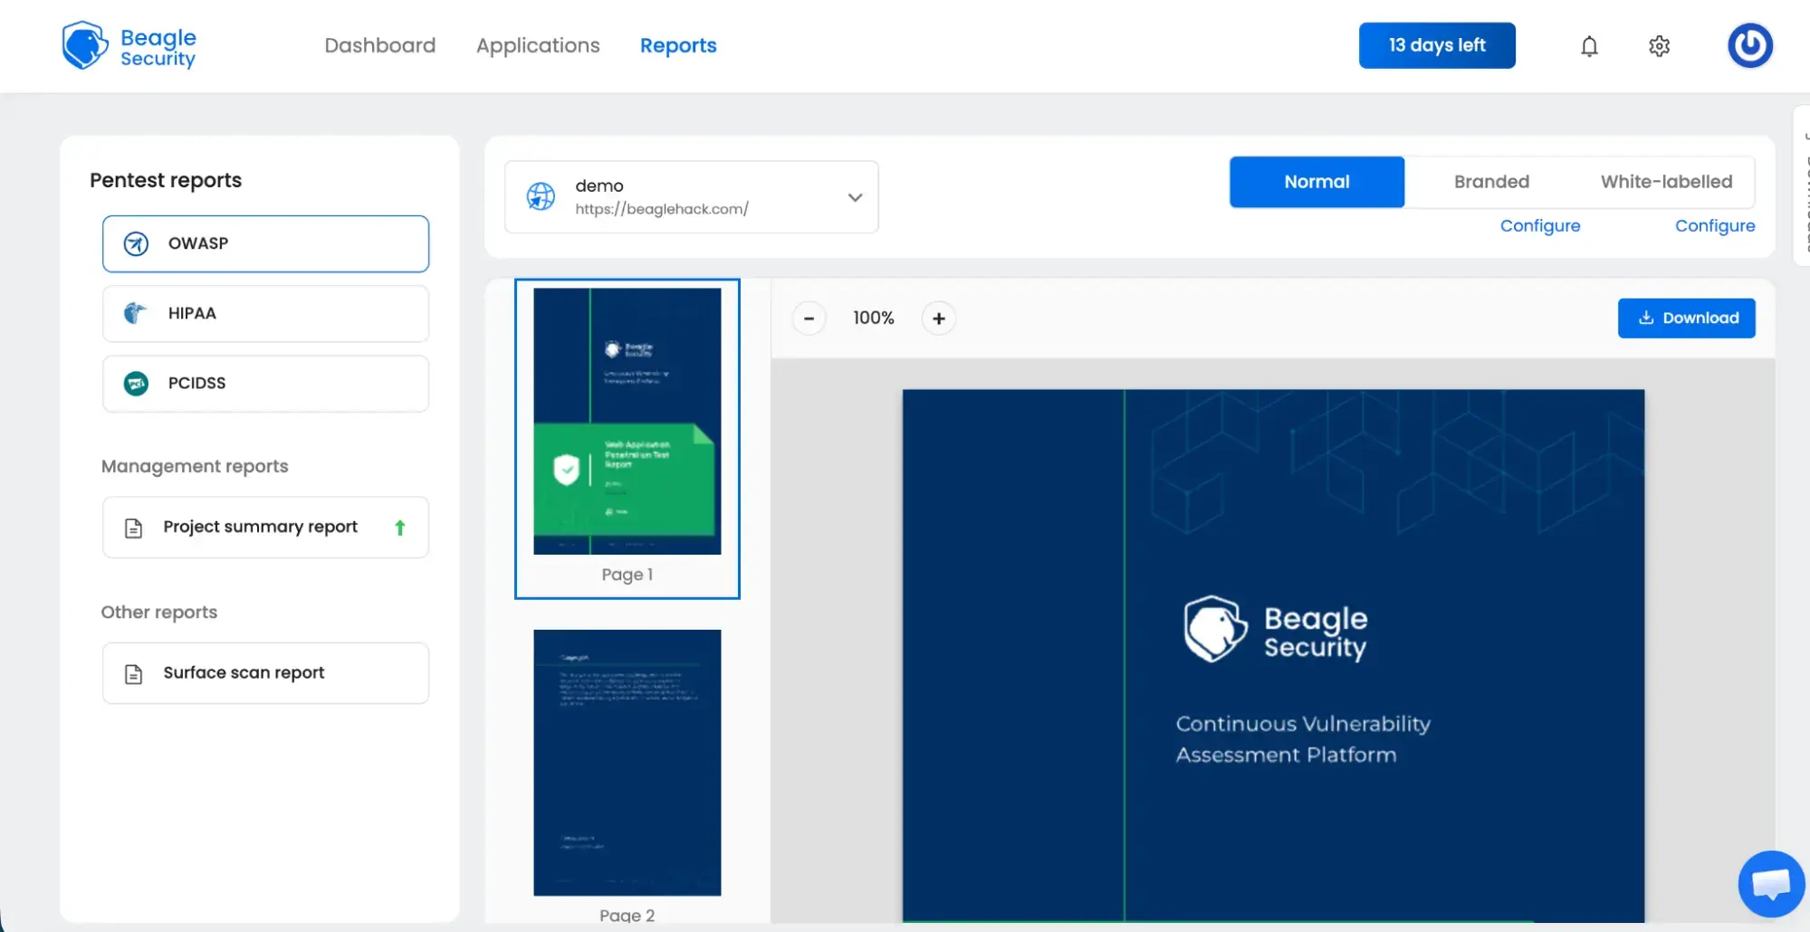Click the OWASP report icon
The width and height of the screenshot is (1810, 932).
(x=136, y=243)
